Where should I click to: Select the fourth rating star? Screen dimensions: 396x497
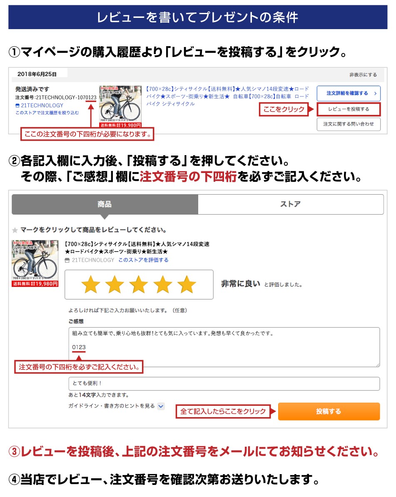(163, 284)
